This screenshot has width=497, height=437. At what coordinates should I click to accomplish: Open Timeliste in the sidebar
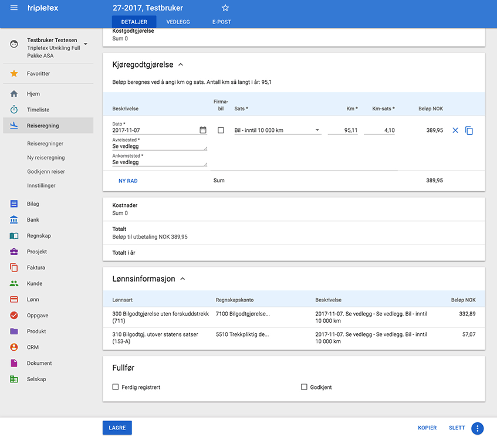38,110
